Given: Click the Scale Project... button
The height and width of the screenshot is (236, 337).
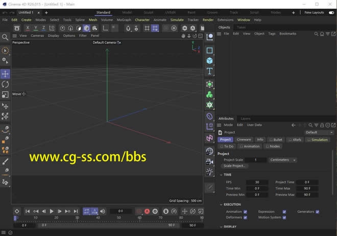Looking at the screenshot, I should pyautogui.click(x=234, y=166).
